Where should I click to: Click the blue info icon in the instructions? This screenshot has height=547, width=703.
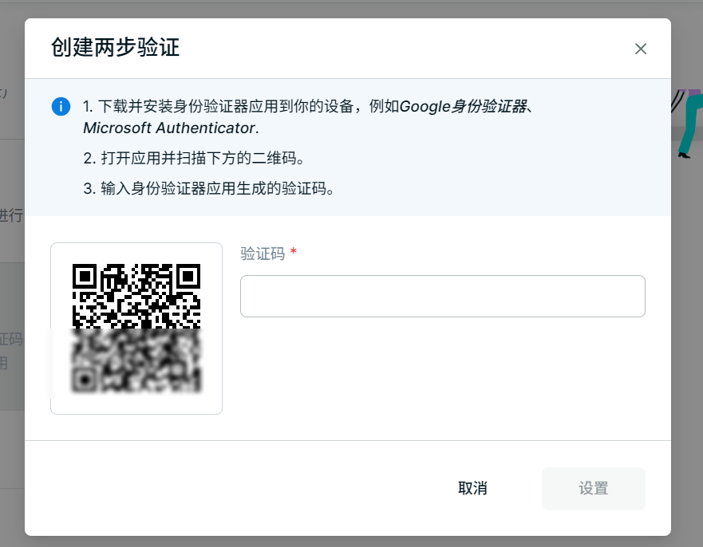click(61, 107)
